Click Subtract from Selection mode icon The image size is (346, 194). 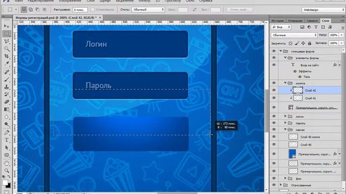click(37, 10)
